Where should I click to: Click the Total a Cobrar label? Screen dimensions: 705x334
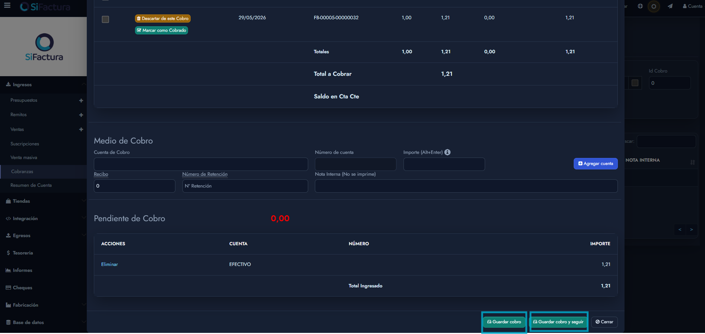coord(333,74)
